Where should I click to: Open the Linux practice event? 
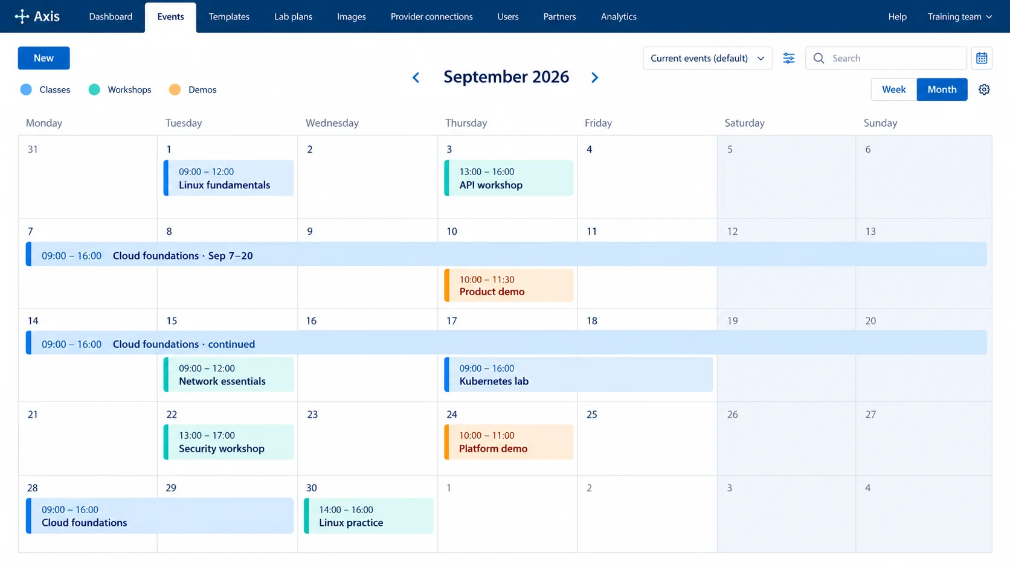[368, 516]
